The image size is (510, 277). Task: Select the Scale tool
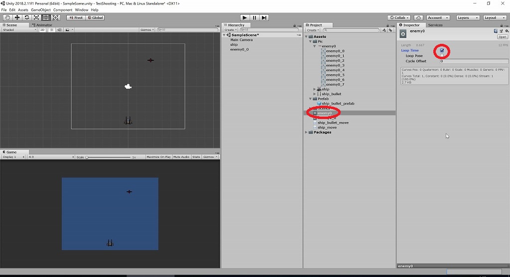(x=36, y=17)
